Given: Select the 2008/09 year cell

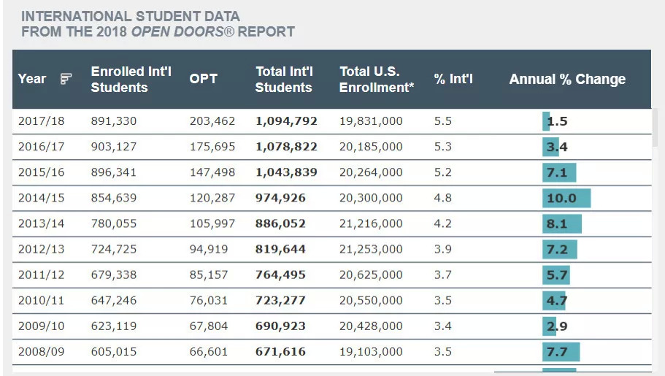Looking at the screenshot, I should (41, 351).
